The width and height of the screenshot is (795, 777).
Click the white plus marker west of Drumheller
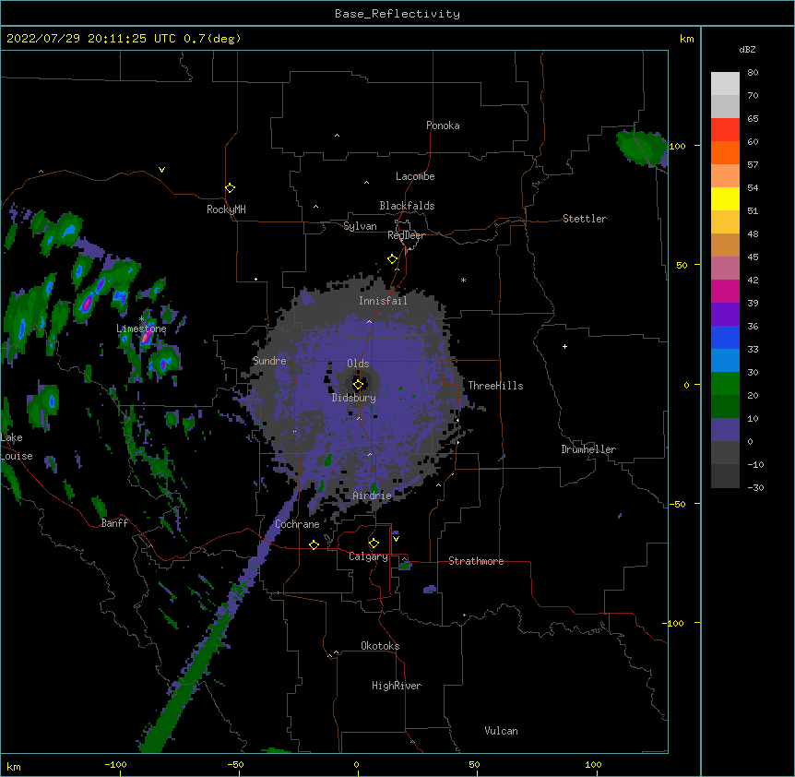tap(564, 346)
